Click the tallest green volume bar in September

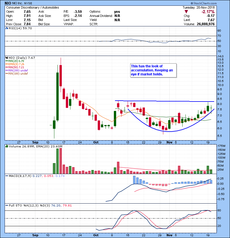[57, 161]
